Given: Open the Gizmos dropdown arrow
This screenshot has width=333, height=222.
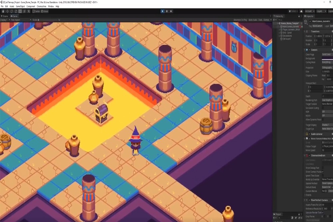Looking at the screenshot, I should [271, 20].
